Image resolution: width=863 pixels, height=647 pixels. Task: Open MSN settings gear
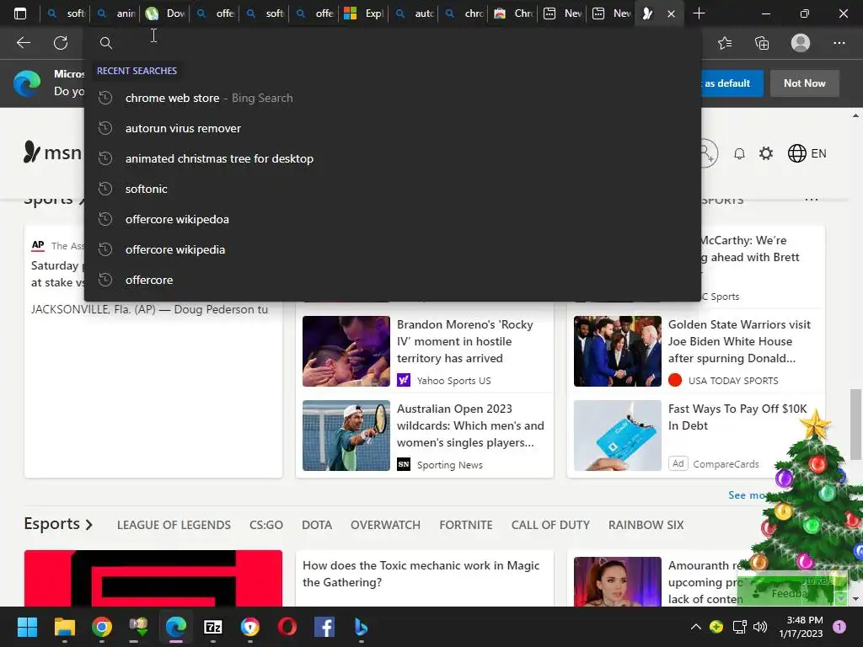click(x=766, y=153)
